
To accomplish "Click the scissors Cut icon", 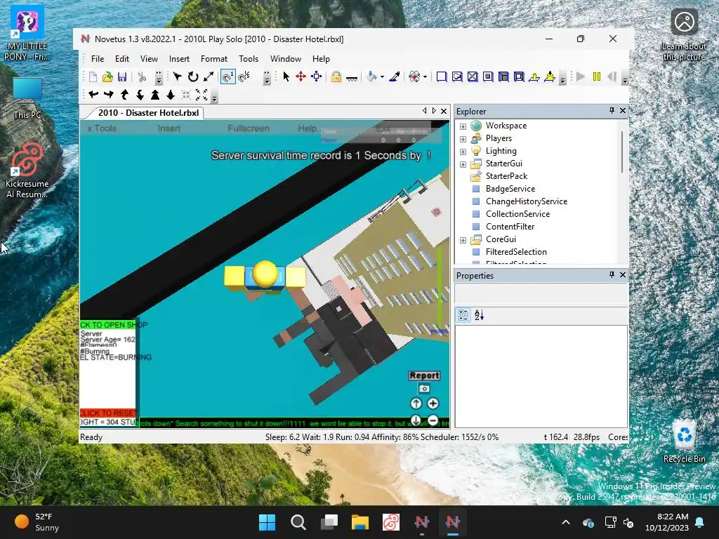I will click(x=142, y=77).
